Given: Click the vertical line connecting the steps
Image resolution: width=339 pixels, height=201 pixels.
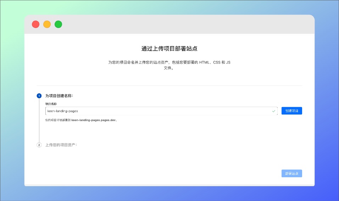Looking at the screenshot, I should click(39, 121).
